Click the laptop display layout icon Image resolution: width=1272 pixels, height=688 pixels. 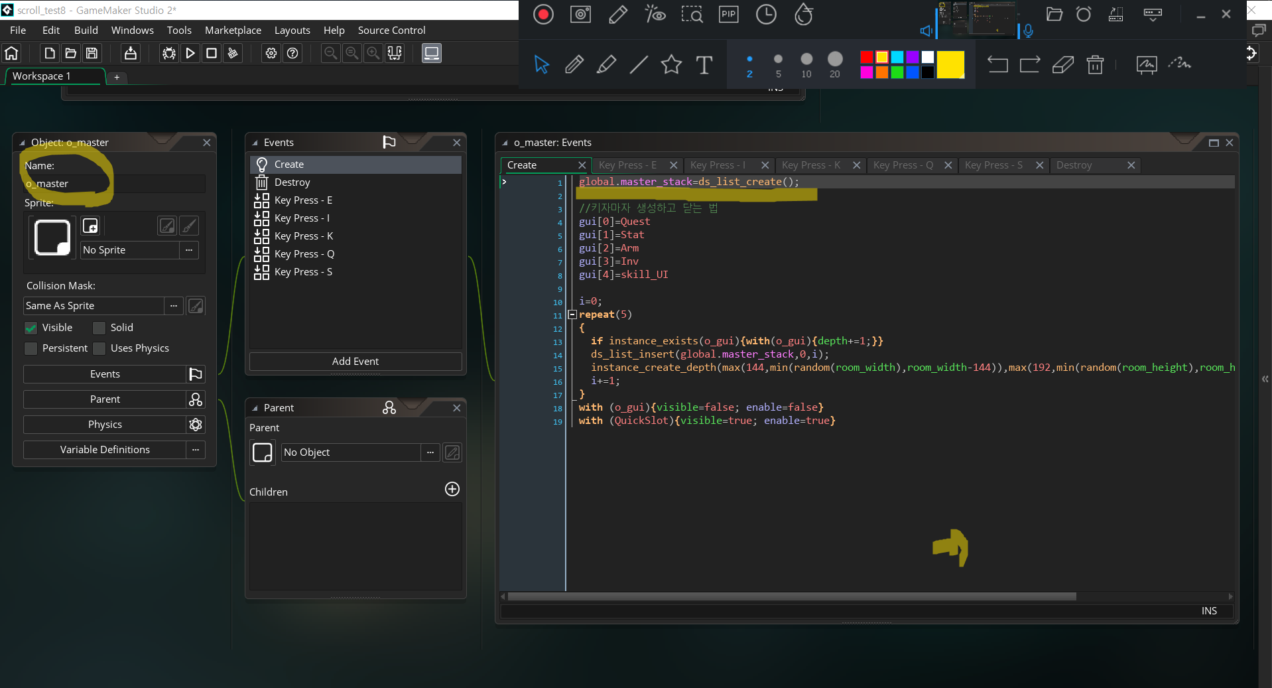click(x=432, y=53)
